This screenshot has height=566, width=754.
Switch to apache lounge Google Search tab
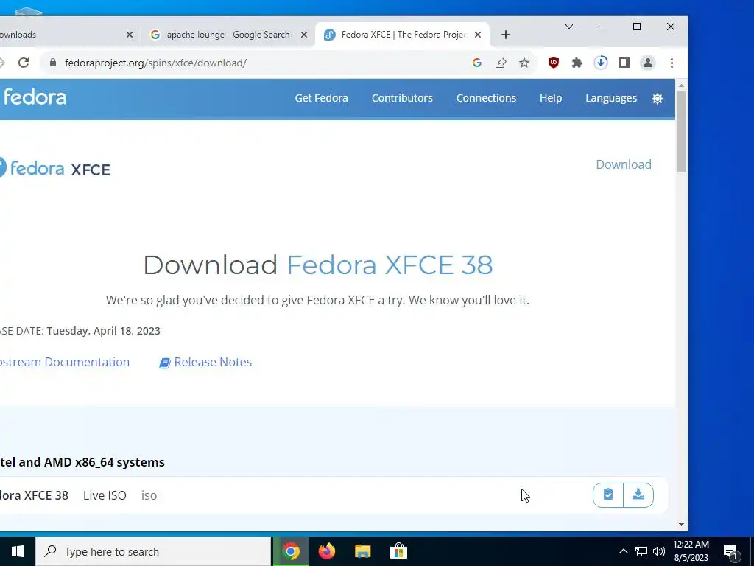[228, 35]
